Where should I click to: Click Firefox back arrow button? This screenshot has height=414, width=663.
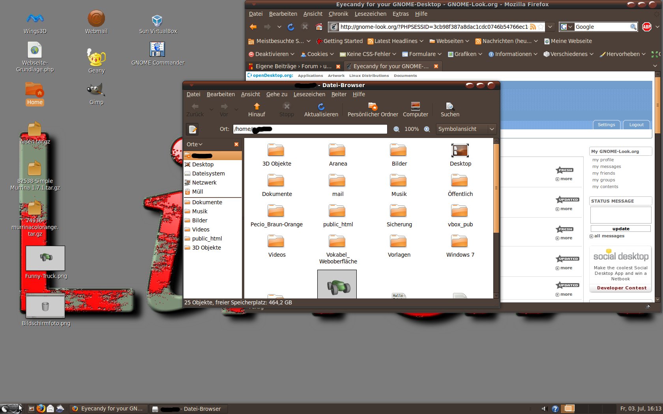(x=253, y=27)
